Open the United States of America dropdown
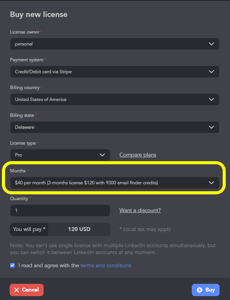This screenshot has width=230, height=300. click(x=115, y=99)
